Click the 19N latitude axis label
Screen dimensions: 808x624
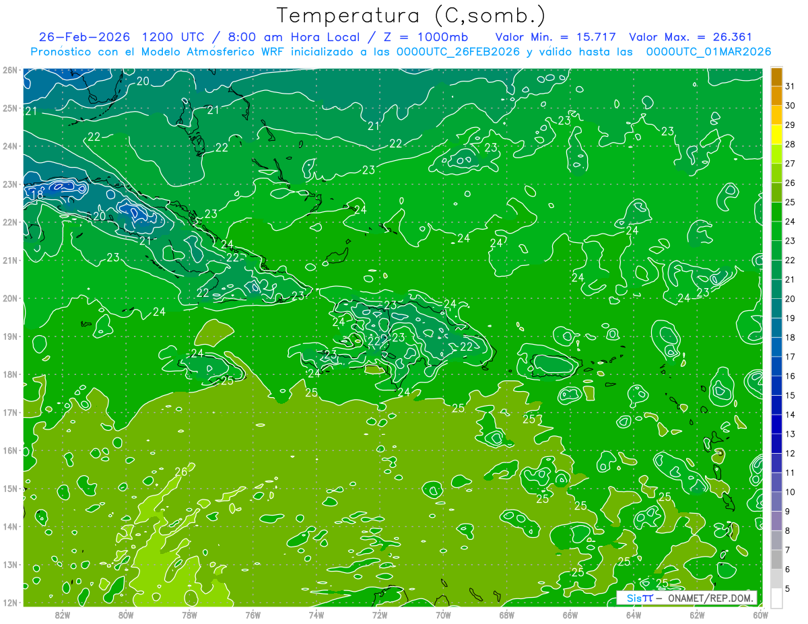[9, 336]
